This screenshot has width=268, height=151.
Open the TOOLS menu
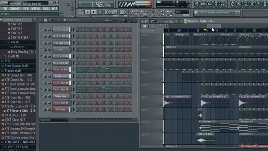(x=46, y=9)
